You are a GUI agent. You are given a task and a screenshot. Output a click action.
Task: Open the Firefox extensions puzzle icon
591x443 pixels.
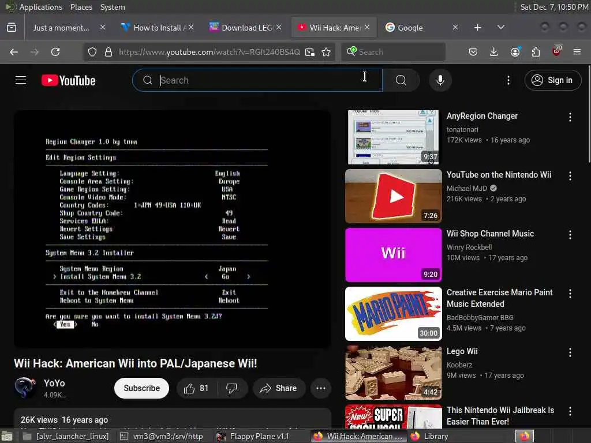click(536, 52)
